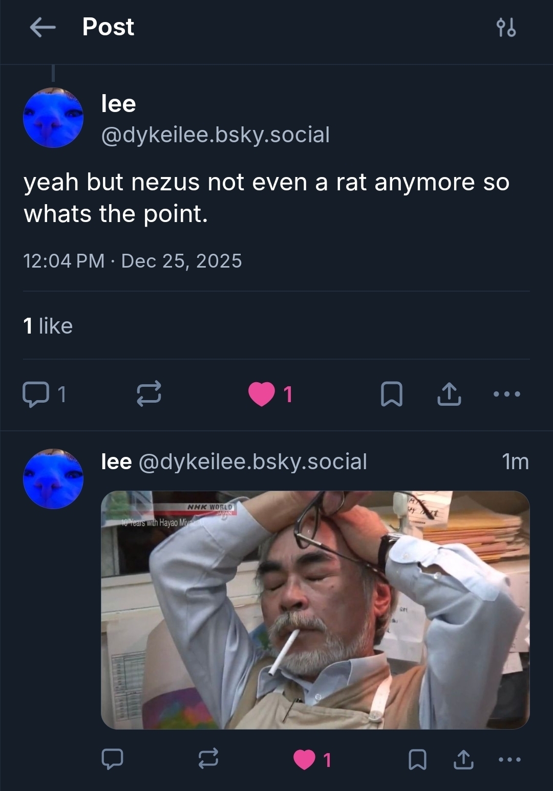Unlike the main post heart

[262, 394]
